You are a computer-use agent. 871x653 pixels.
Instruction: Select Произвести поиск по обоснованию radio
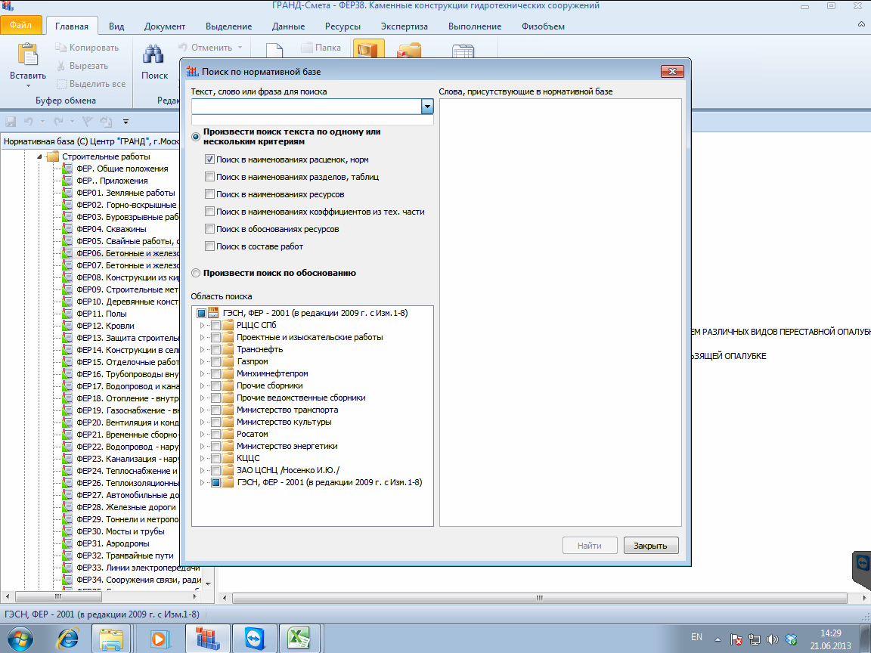[196, 273]
